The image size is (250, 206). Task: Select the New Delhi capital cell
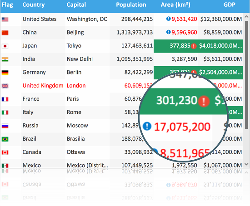87,59
